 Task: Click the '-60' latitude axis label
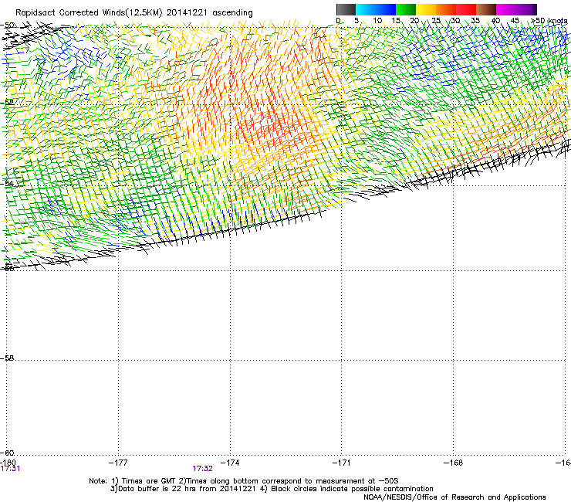tap(7, 453)
